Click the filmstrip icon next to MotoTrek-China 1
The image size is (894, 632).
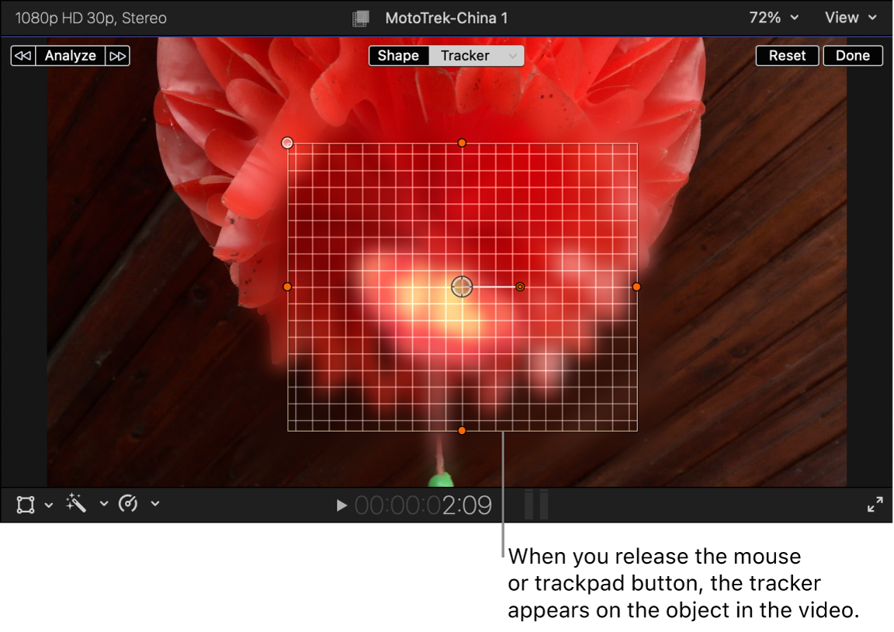click(360, 18)
